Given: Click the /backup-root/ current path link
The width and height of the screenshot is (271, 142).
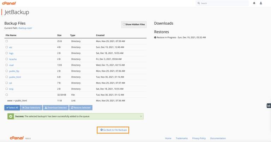Looking at the screenshot, I should 25,28.
